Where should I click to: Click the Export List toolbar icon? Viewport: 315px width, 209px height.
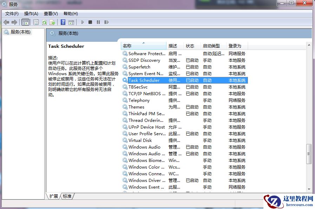[x=52, y=22]
